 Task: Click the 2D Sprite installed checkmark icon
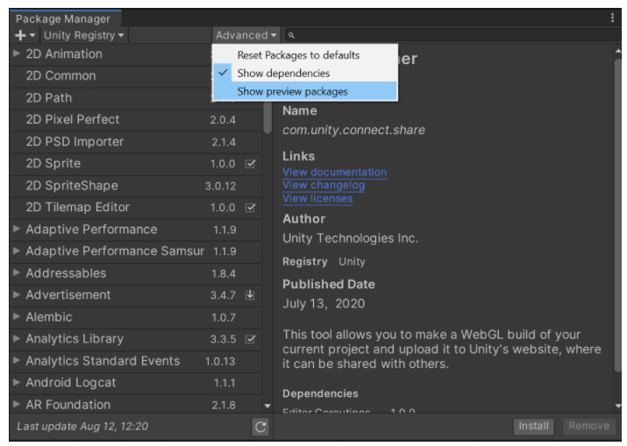(250, 164)
